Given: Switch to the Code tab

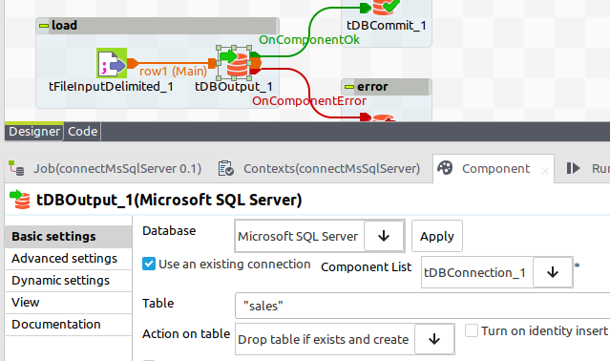Looking at the screenshot, I should tap(82, 132).
